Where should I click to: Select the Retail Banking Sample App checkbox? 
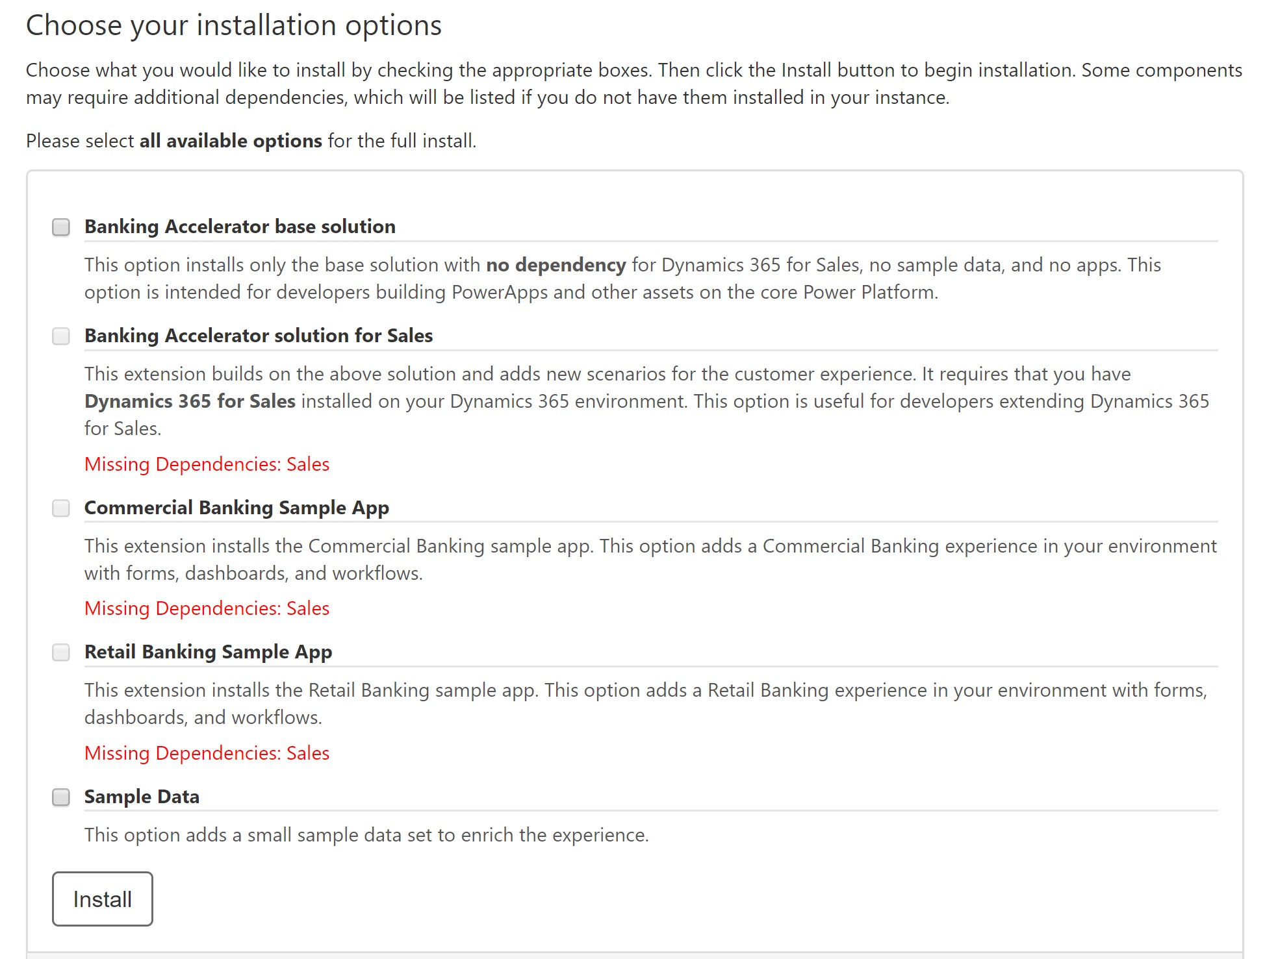click(x=61, y=653)
